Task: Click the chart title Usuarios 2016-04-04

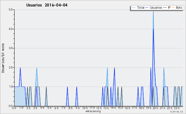Action: click(47, 5)
